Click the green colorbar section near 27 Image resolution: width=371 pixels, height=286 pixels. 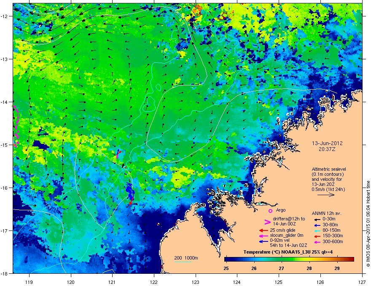tap(282, 260)
